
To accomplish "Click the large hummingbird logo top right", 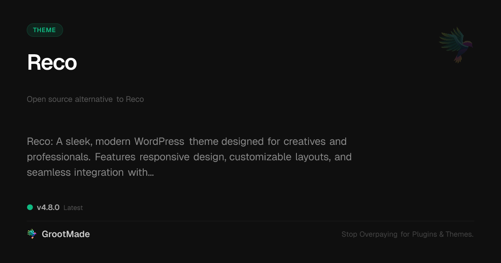I will (455, 45).
